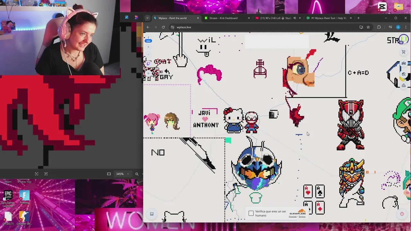Switch to the 90's Chill Lofi YouTube tab

pos(278,18)
